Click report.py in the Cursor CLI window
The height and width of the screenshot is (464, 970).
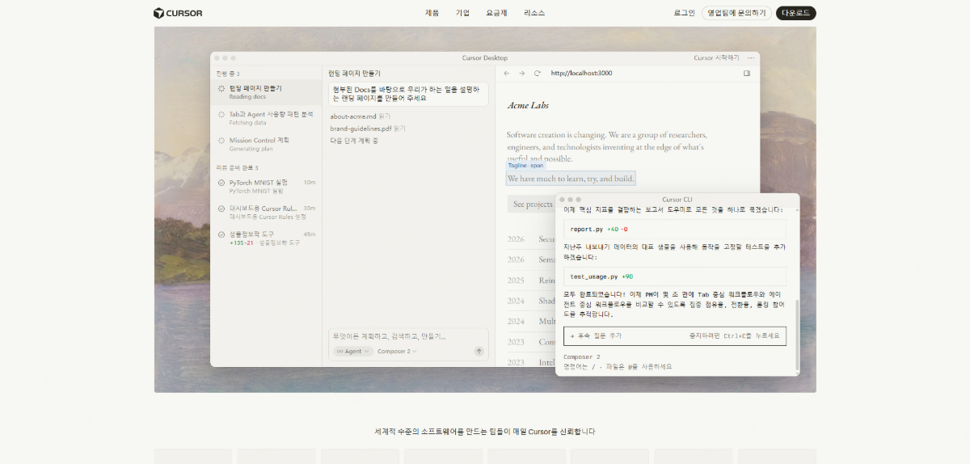pyautogui.click(x=586, y=230)
